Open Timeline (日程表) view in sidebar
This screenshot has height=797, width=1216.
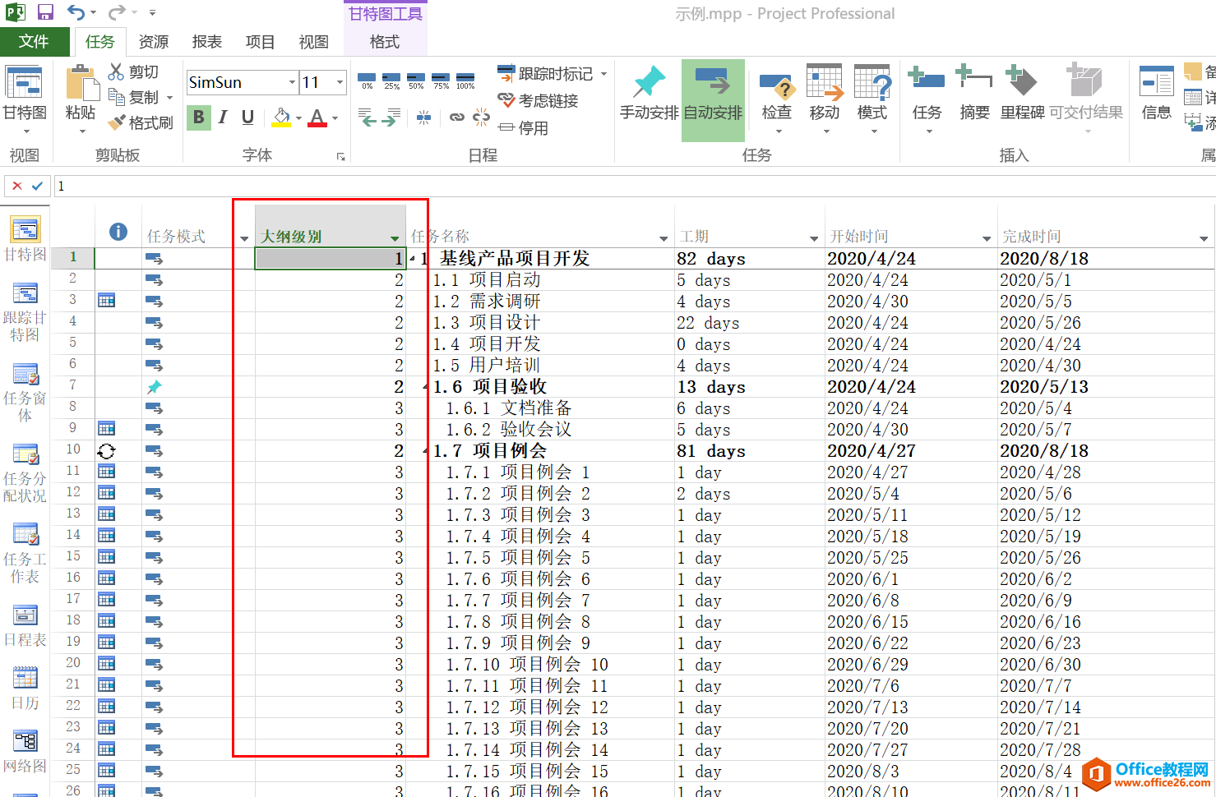(25, 626)
